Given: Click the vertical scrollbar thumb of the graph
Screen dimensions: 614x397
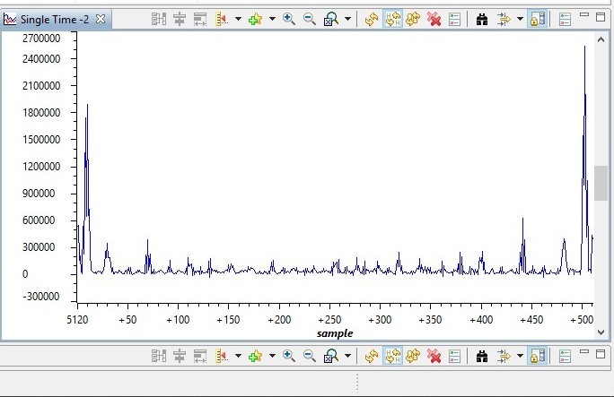Looking at the screenshot, I should click(601, 183).
